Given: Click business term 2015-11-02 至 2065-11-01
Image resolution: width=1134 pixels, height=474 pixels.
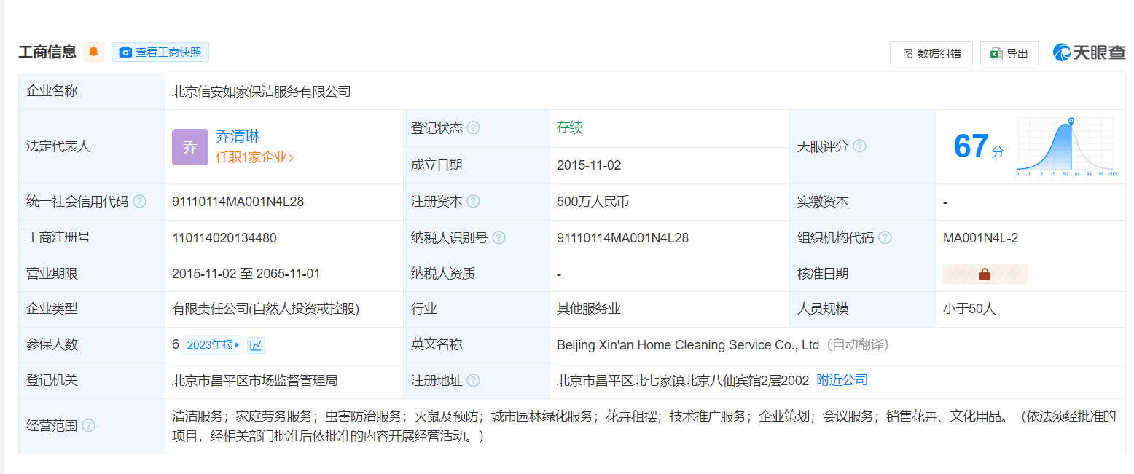Looking at the screenshot, I should click(246, 274).
